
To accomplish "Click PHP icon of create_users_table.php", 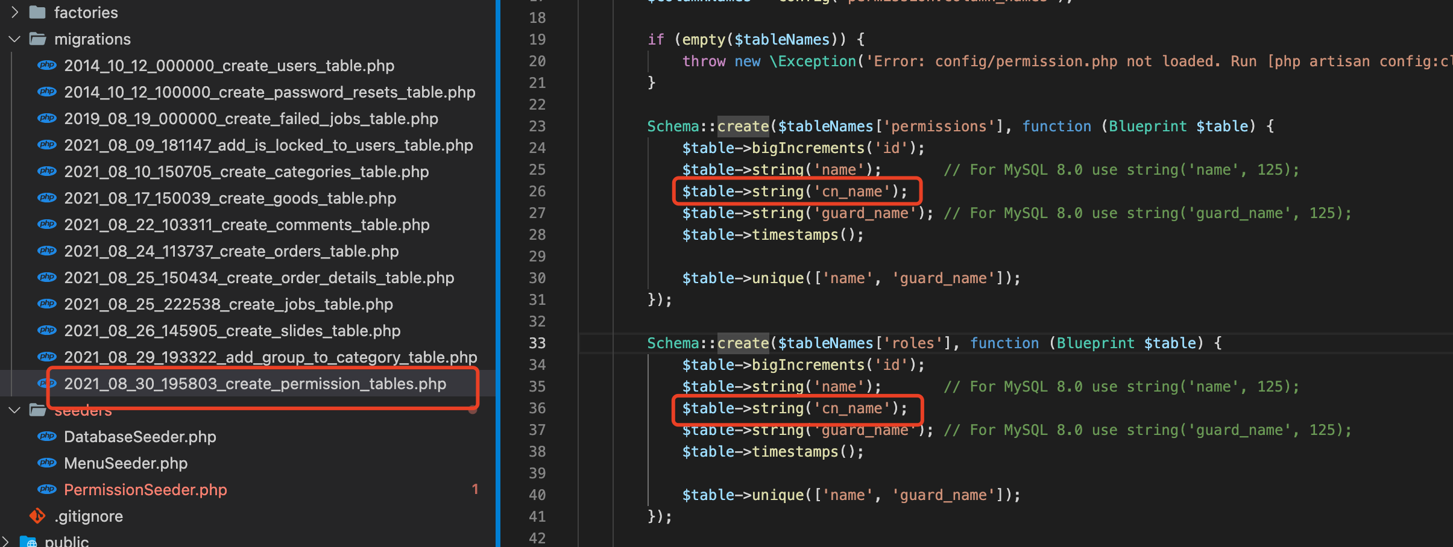I will [47, 66].
